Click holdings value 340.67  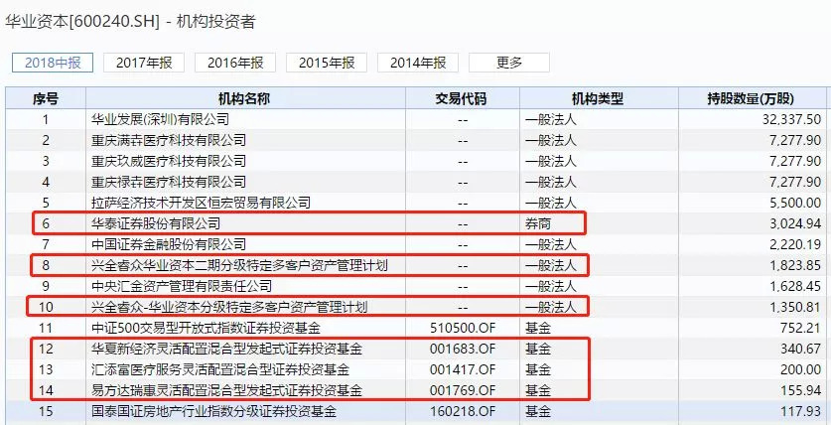[x=800, y=349]
